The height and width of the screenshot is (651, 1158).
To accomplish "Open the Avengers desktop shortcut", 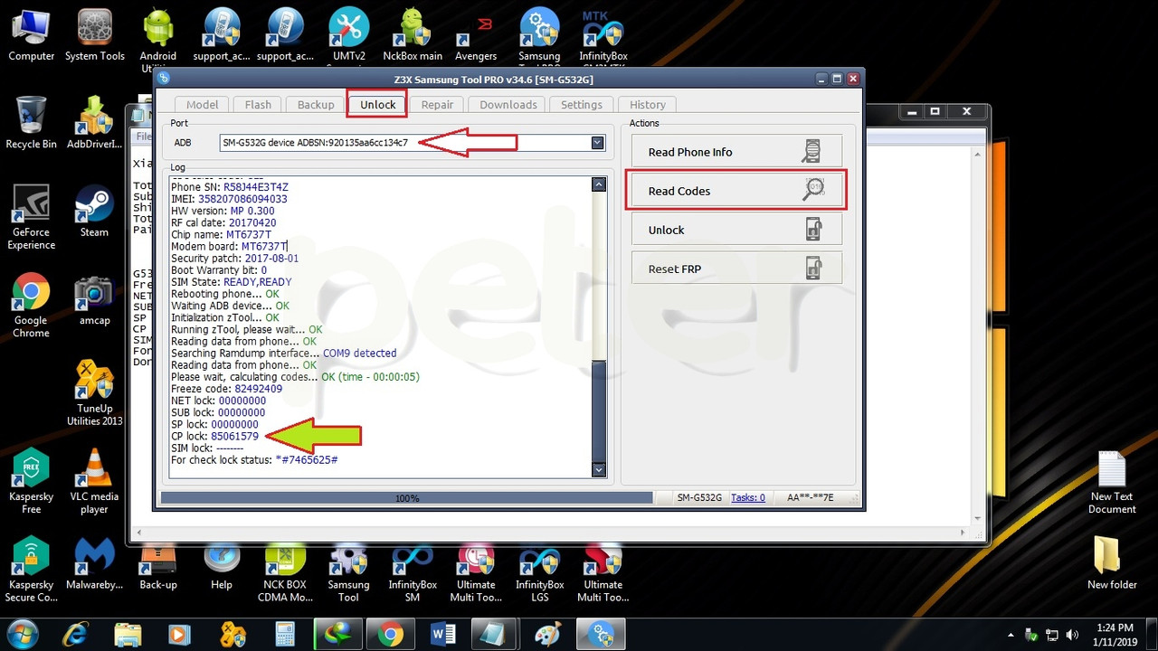I will coord(476,34).
